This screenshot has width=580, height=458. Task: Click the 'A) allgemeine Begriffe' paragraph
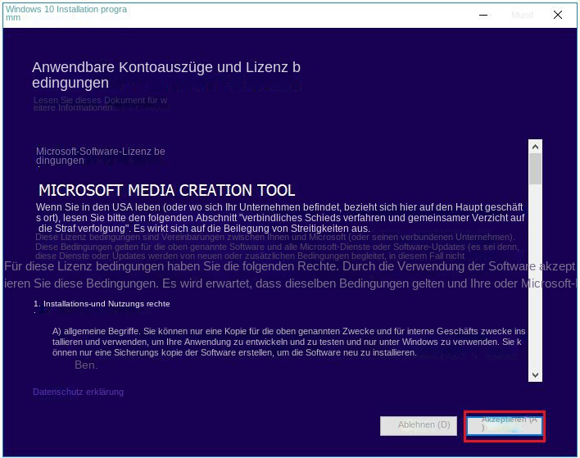(288, 342)
